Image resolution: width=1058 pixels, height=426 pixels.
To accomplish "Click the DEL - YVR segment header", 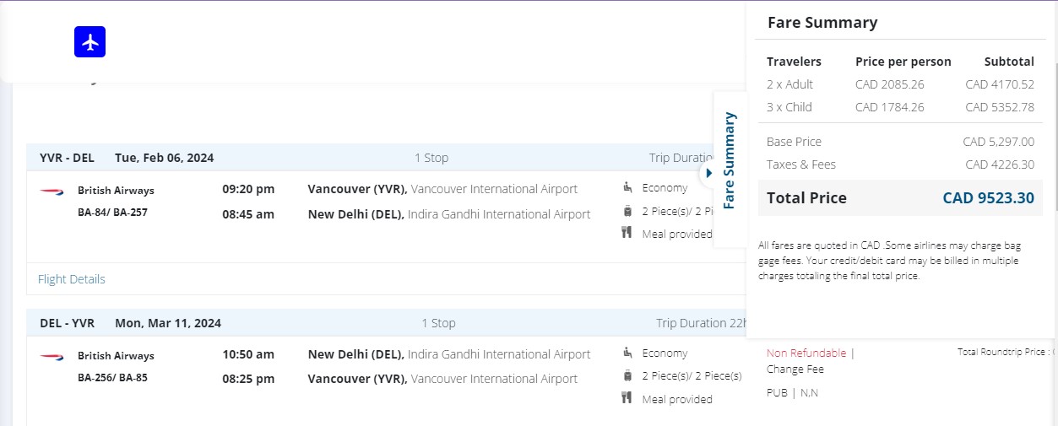I will 67,323.
